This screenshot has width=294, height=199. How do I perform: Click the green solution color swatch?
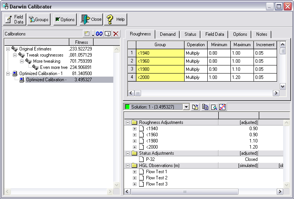pos(128,107)
